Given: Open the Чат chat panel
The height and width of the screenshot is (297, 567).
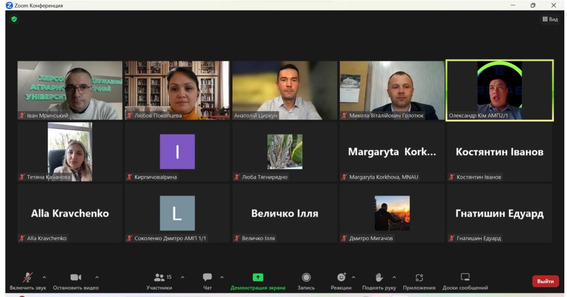Looking at the screenshot, I should [207, 281].
